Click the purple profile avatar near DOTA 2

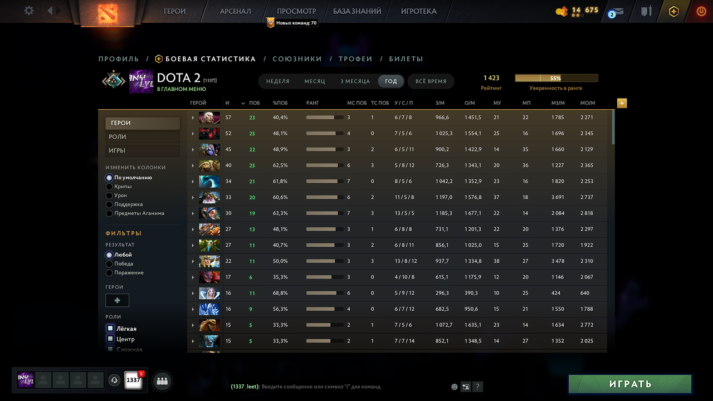141,81
